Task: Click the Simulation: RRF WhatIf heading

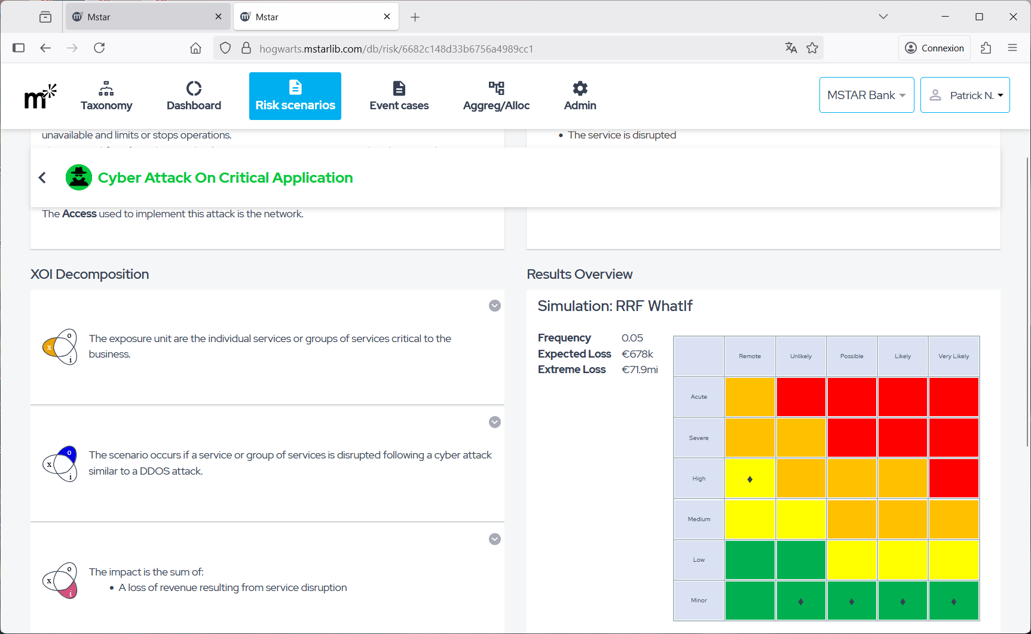Action: click(615, 306)
